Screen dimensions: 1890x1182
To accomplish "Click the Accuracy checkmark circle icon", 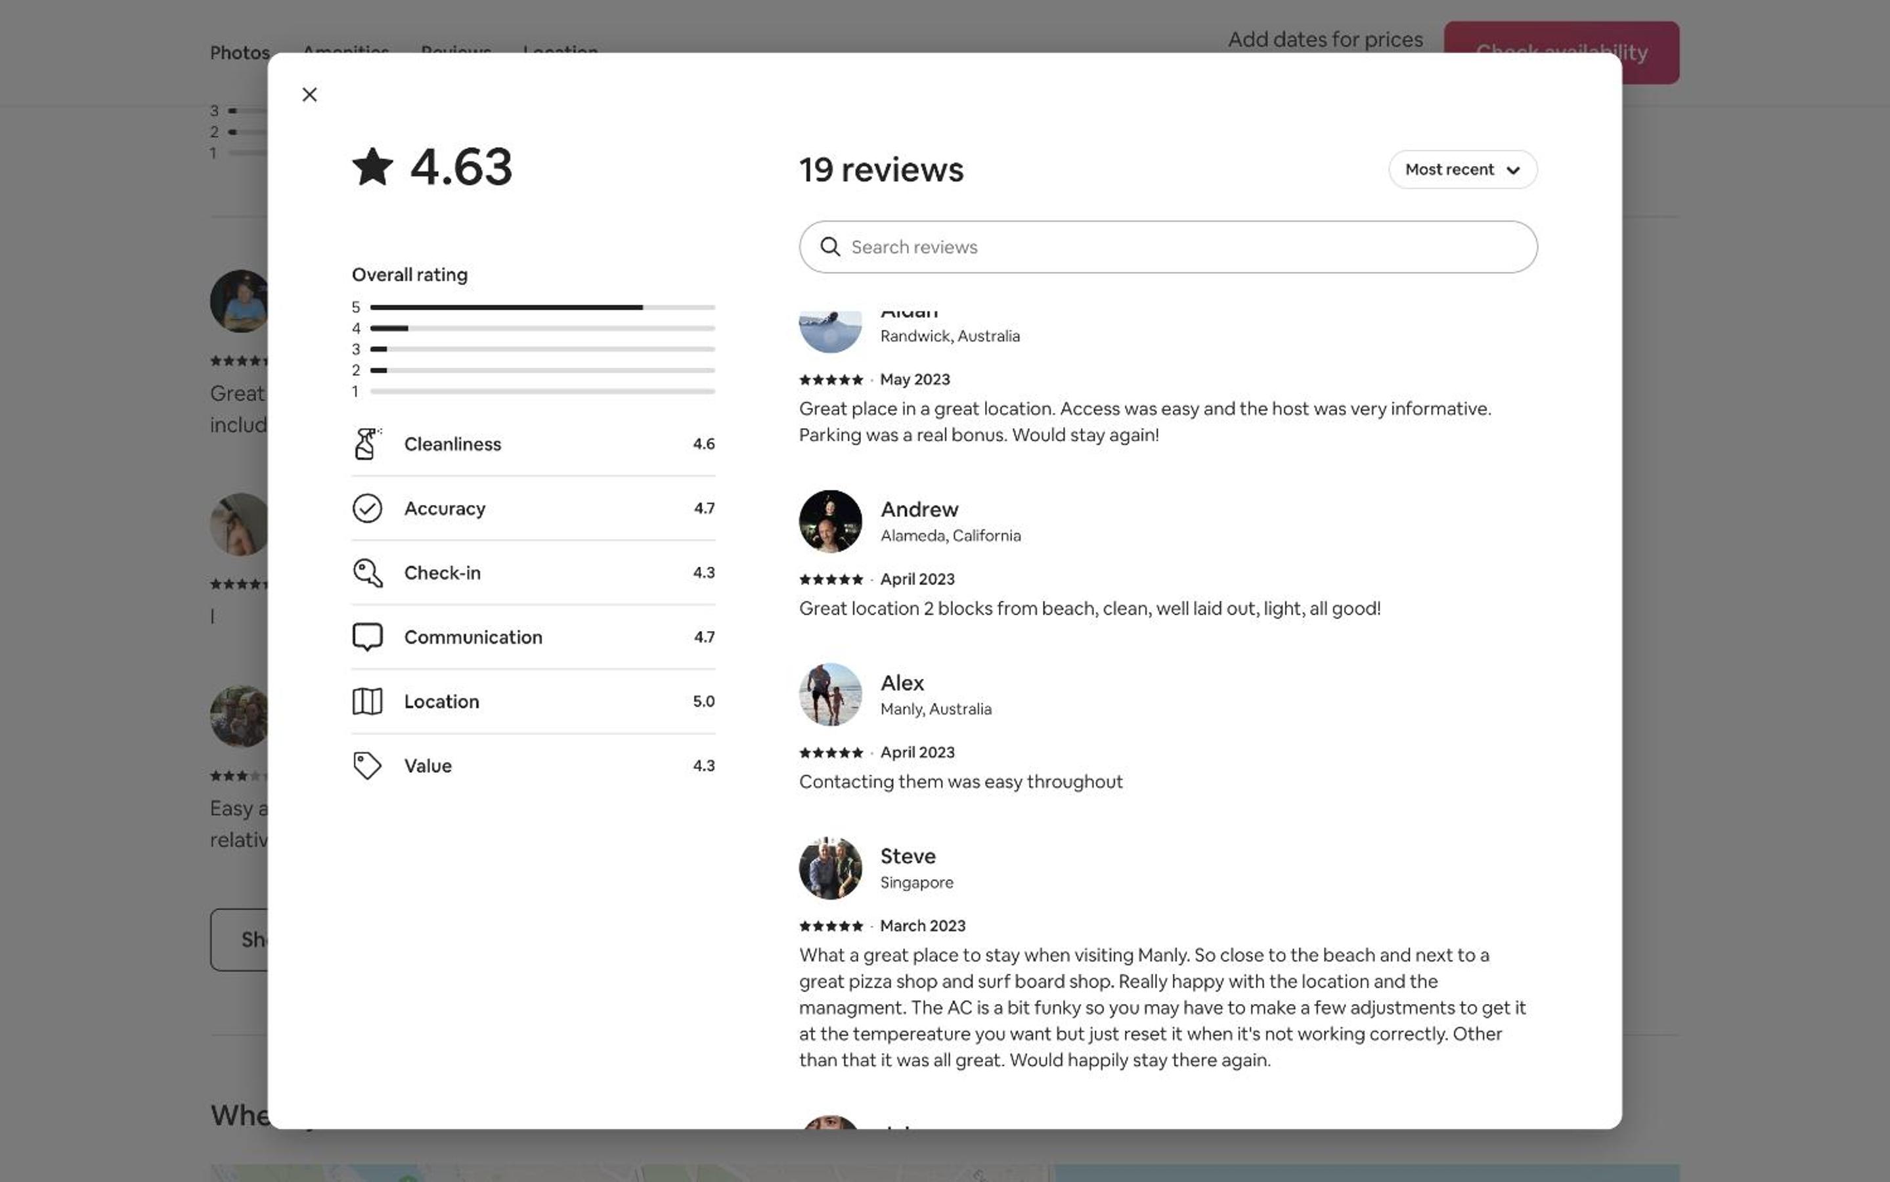I will (x=366, y=508).
